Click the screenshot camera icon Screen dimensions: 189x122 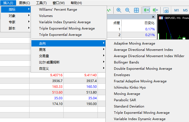click(166, 10)
